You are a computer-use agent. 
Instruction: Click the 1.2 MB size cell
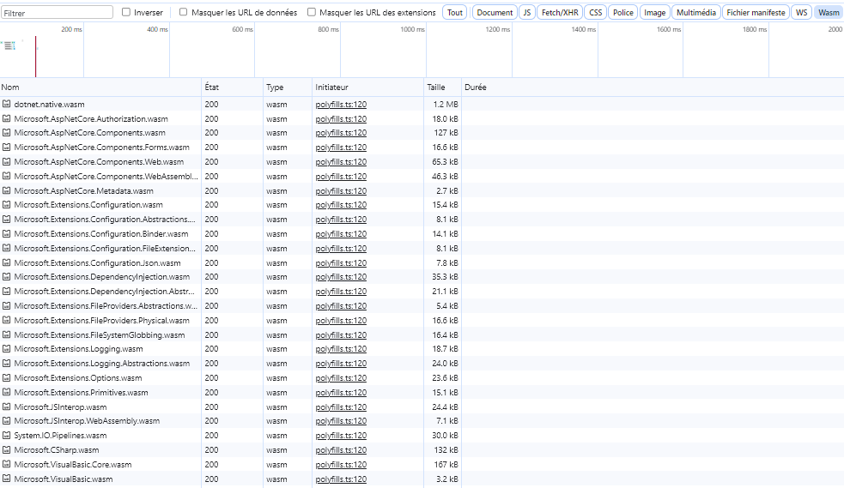[442, 105]
